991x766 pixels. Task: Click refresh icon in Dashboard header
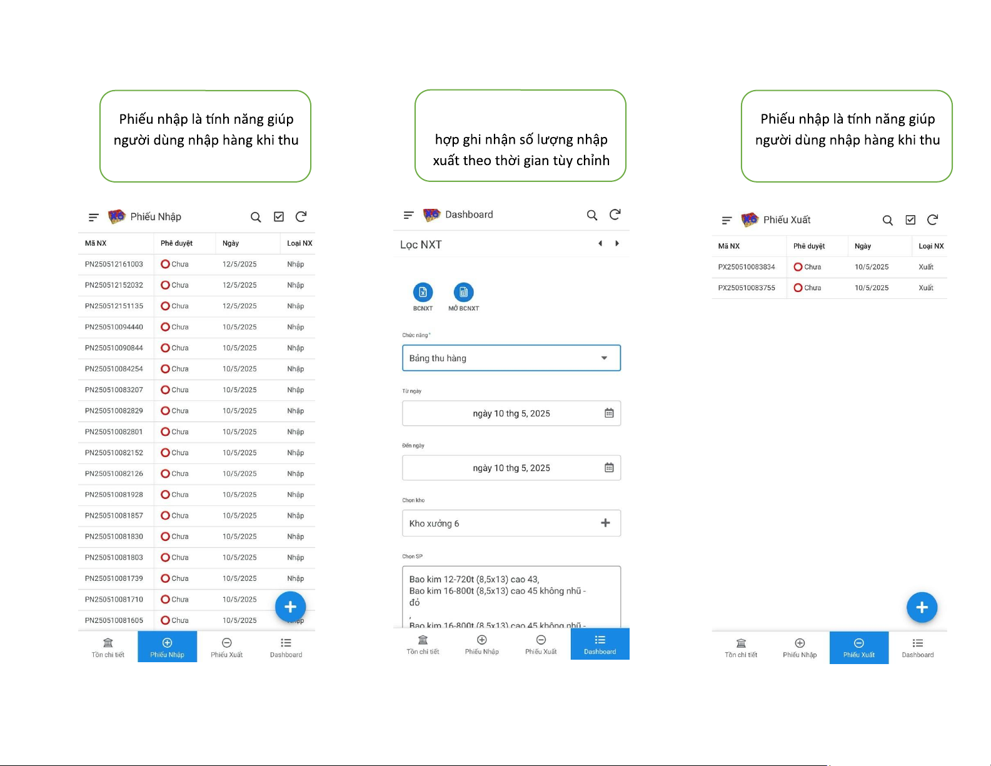pos(615,214)
